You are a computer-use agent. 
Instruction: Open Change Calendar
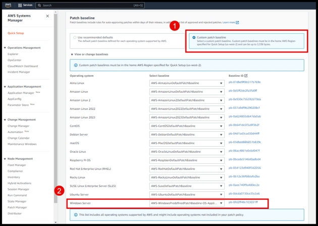coord(19,138)
